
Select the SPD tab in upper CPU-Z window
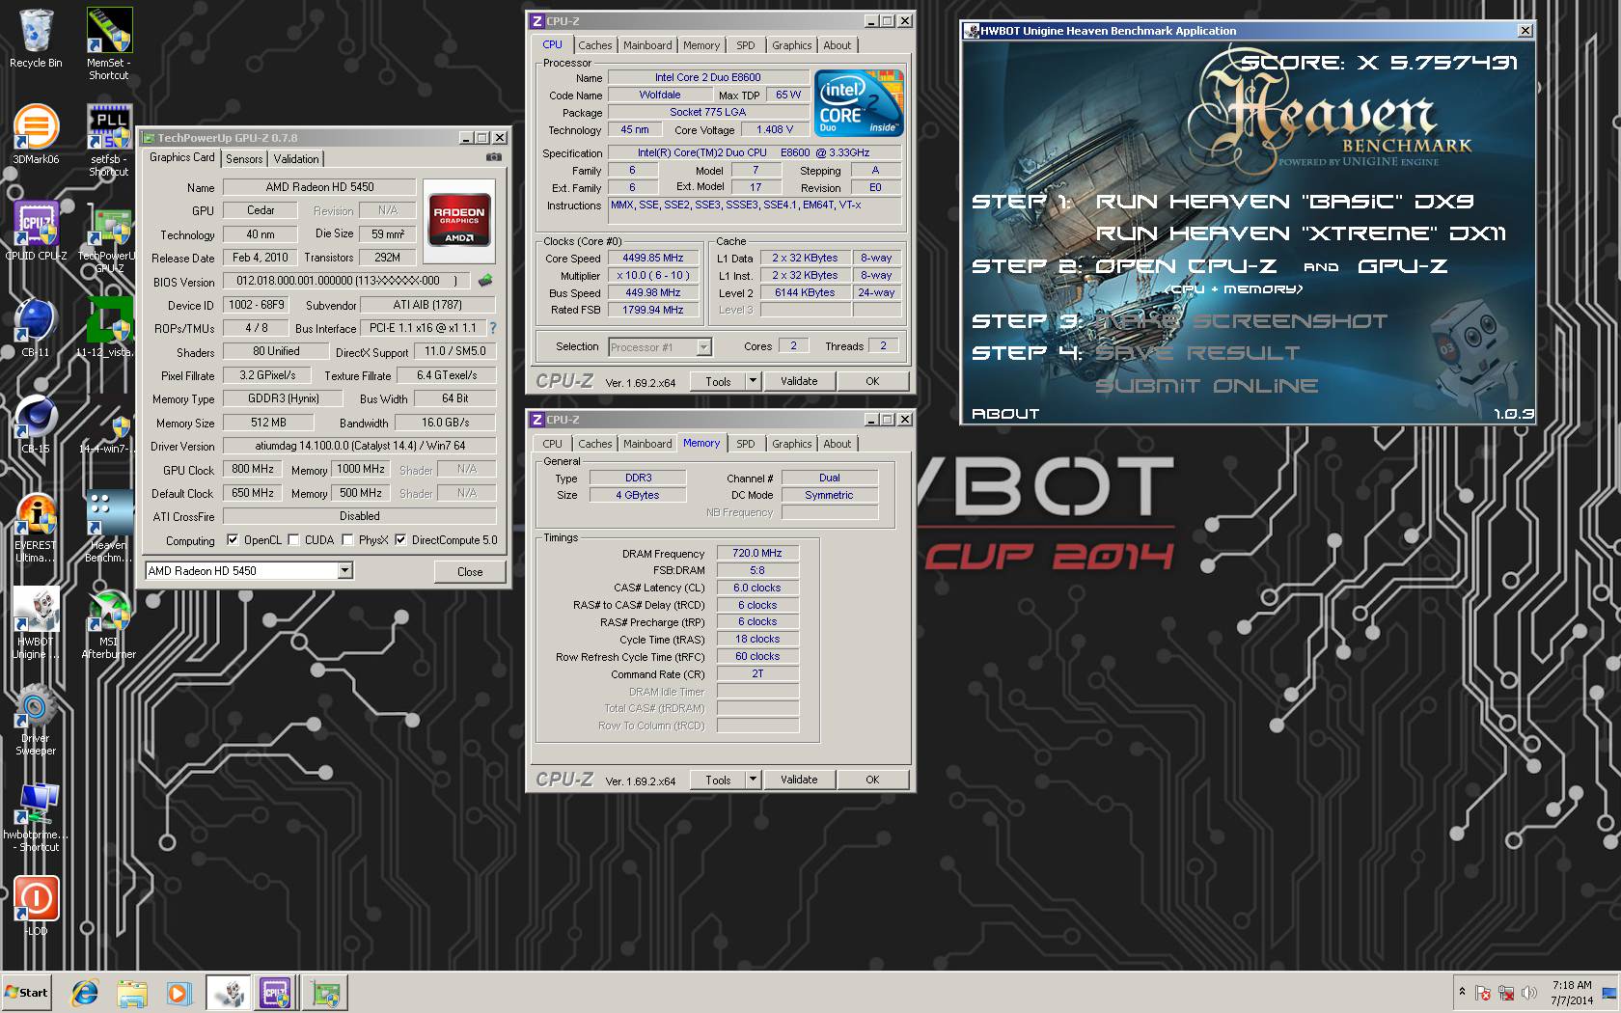[x=746, y=45]
